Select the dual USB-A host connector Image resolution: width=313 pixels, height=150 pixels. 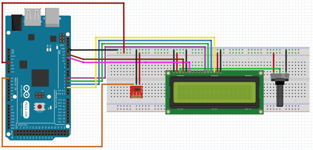coord(33,17)
